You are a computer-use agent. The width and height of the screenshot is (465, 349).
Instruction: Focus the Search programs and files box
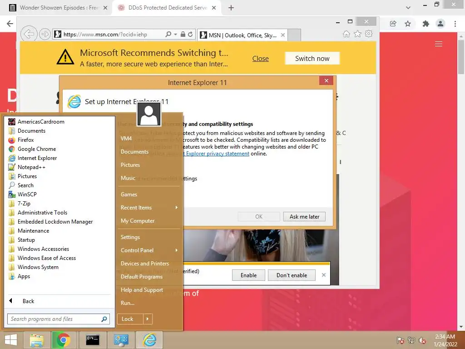pos(59,319)
